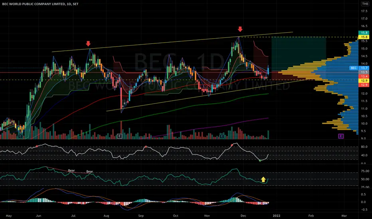Click the 2022 date on time axis

click(276, 216)
